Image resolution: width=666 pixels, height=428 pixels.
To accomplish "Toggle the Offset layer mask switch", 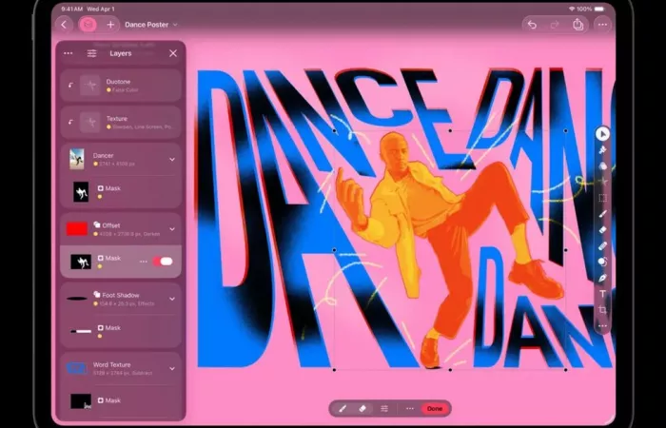I will point(163,261).
